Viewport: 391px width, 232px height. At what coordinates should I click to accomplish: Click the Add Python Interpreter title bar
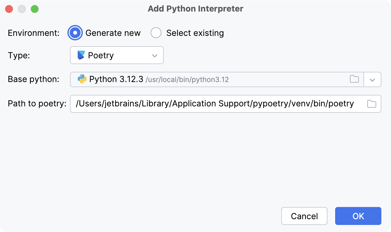pyautogui.click(x=195, y=9)
